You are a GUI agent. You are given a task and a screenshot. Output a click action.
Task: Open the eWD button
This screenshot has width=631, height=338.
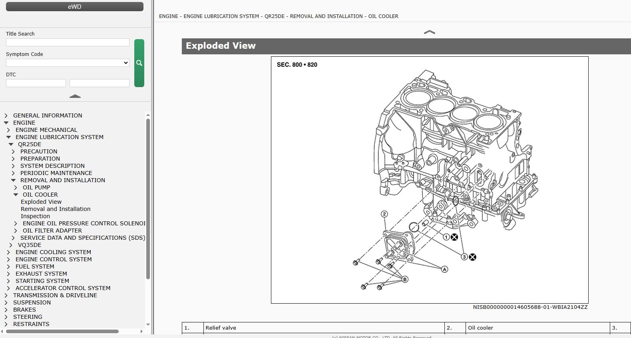(75, 7)
